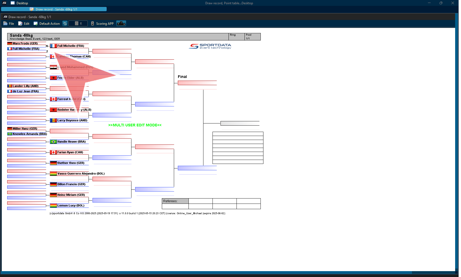Open the Default Action dropdown
The height and width of the screenshot is (277, 461).
tap(47, 24)
